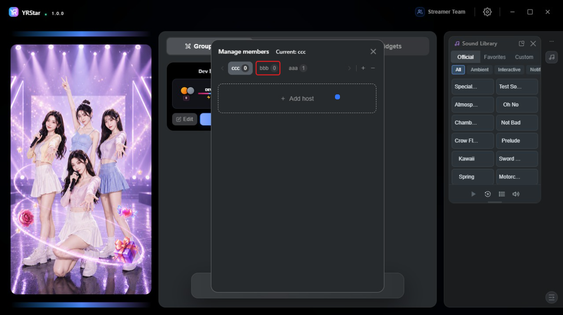Viewport: 563px width, 315px height.
Task: Open the settings gear in title bar
Action: [x=487, y=12]
